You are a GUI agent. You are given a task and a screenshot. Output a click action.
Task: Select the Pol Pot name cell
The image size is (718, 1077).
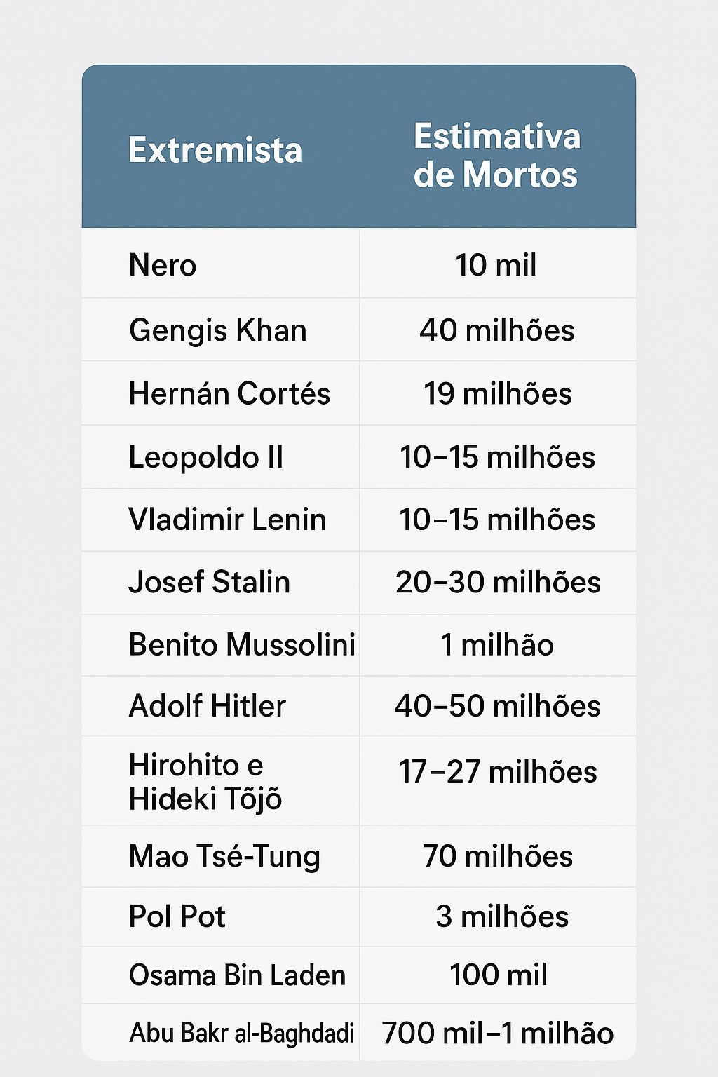coord(177,916)
